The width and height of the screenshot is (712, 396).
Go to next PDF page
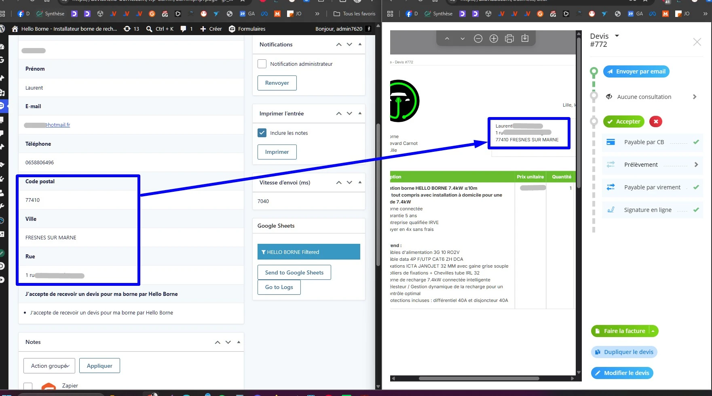pyautogui.click(x=463, y=39)
